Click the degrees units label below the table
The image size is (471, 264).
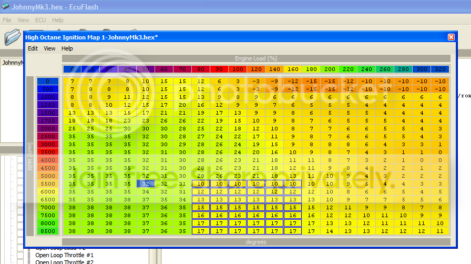[x=256, y=242]
